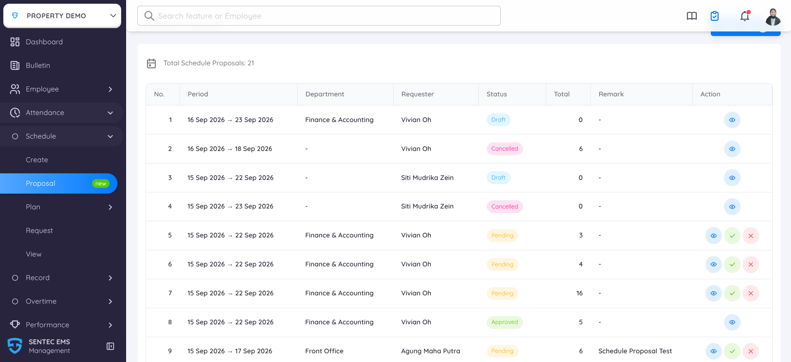Open Request under Schedule
Screen dimensions: 791x362
[x=39, y=230]
